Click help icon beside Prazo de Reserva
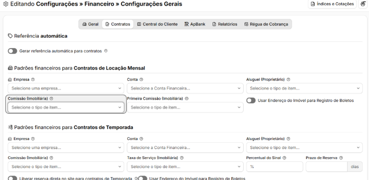Viewport: 369px width, 180px height. [341, 158]
